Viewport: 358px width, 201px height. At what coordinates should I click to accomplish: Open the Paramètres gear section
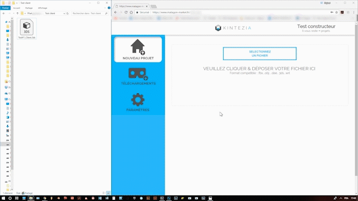click(138, 102)
